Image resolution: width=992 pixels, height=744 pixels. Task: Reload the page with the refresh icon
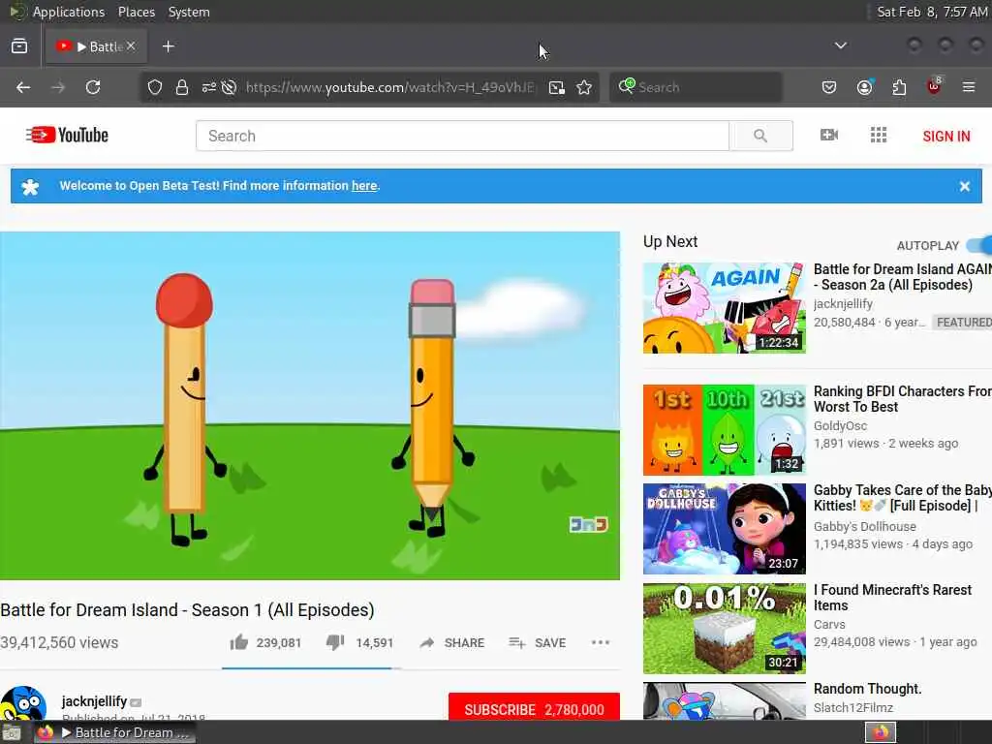tap(93, 87)
